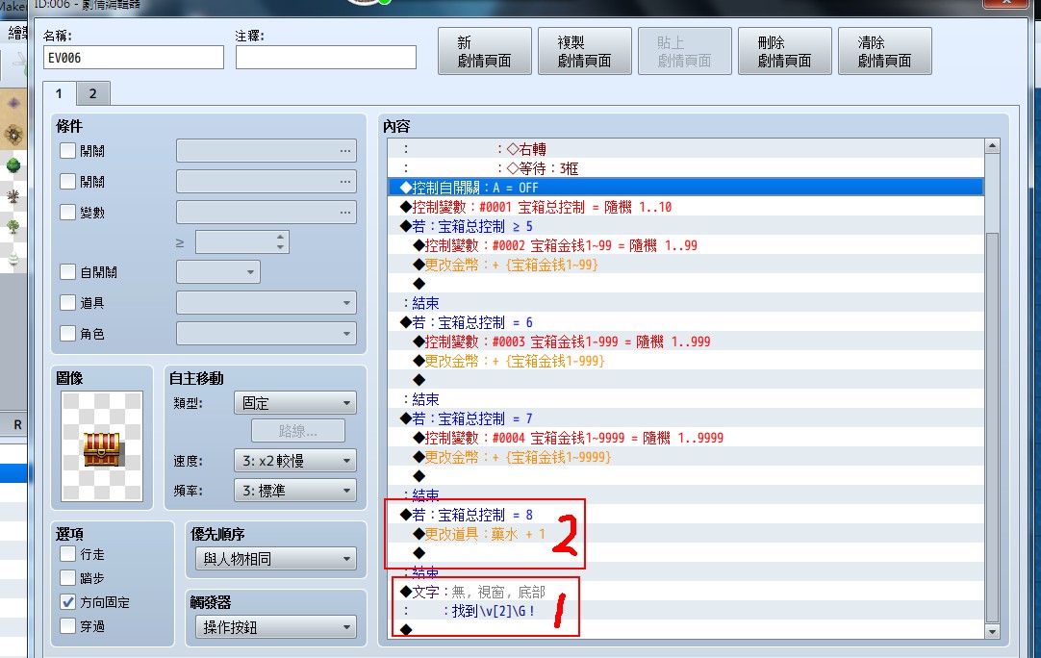Open the 優先順序 priority dropdown
The image size is (1041, 658).
pyautogui.click(x=276, y=559)
